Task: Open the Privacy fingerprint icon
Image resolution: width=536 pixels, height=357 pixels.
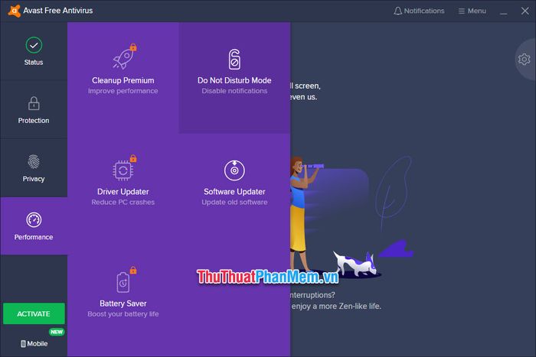Action: pyautogui.click(x=34, y=161)
